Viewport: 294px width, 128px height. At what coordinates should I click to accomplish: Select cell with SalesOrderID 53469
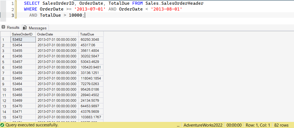tap(23, 101)
